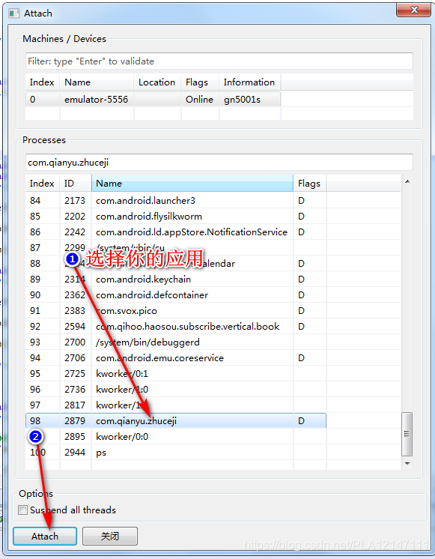Select the com.android.emu.coreservice process
Viewport: 435px width, 559px height.
[x=176, y=357]
